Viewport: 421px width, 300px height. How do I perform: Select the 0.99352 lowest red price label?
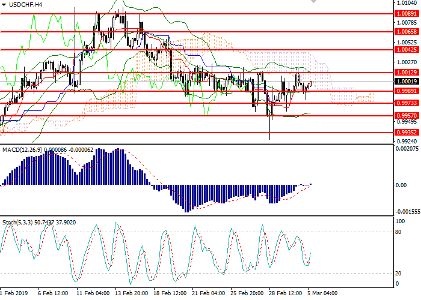(x=404, y=133)
